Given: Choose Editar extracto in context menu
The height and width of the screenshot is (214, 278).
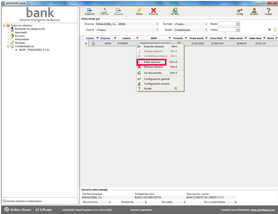Looking at the screenshot, I should 160,62.
